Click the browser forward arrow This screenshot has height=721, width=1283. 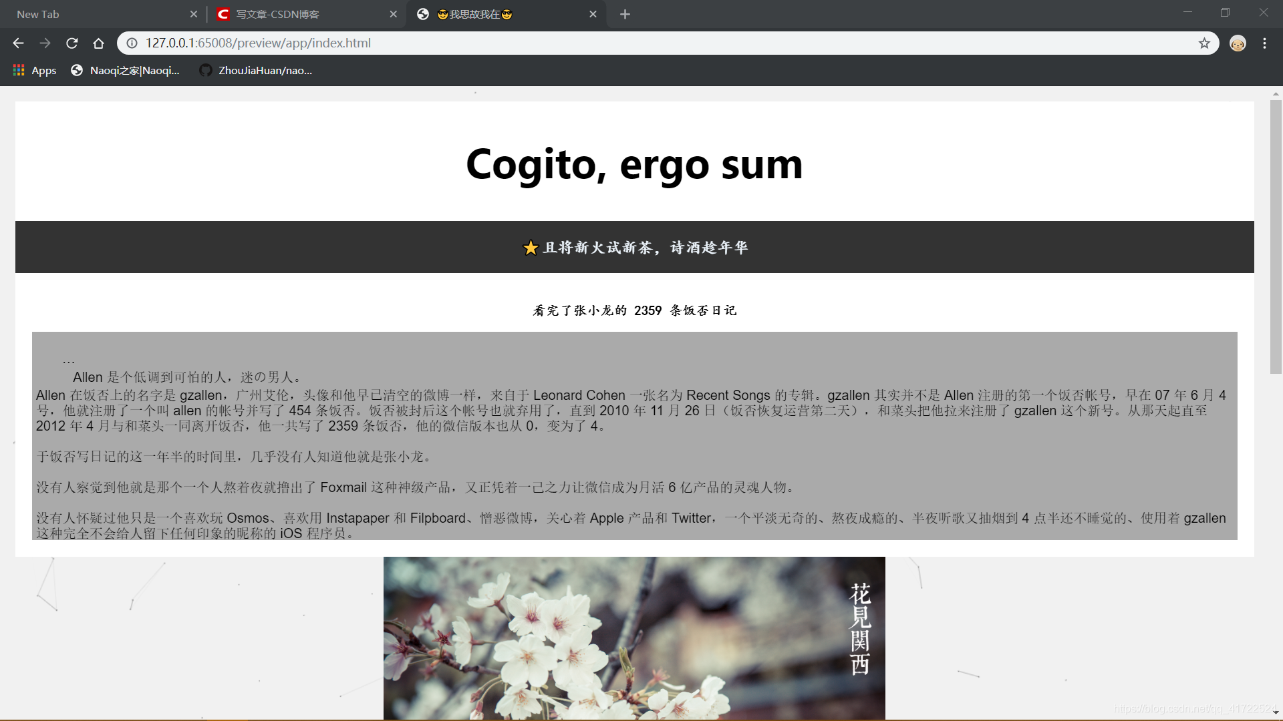(x=45, y=43)
